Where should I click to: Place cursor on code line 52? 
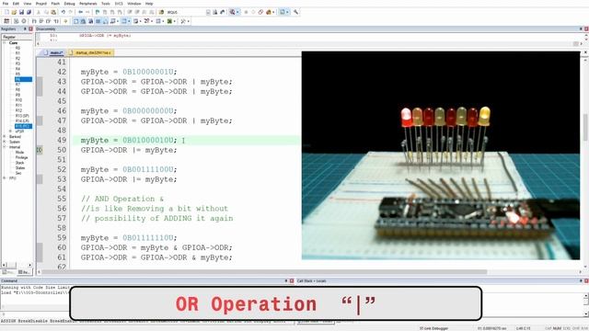tap(129, 169)
